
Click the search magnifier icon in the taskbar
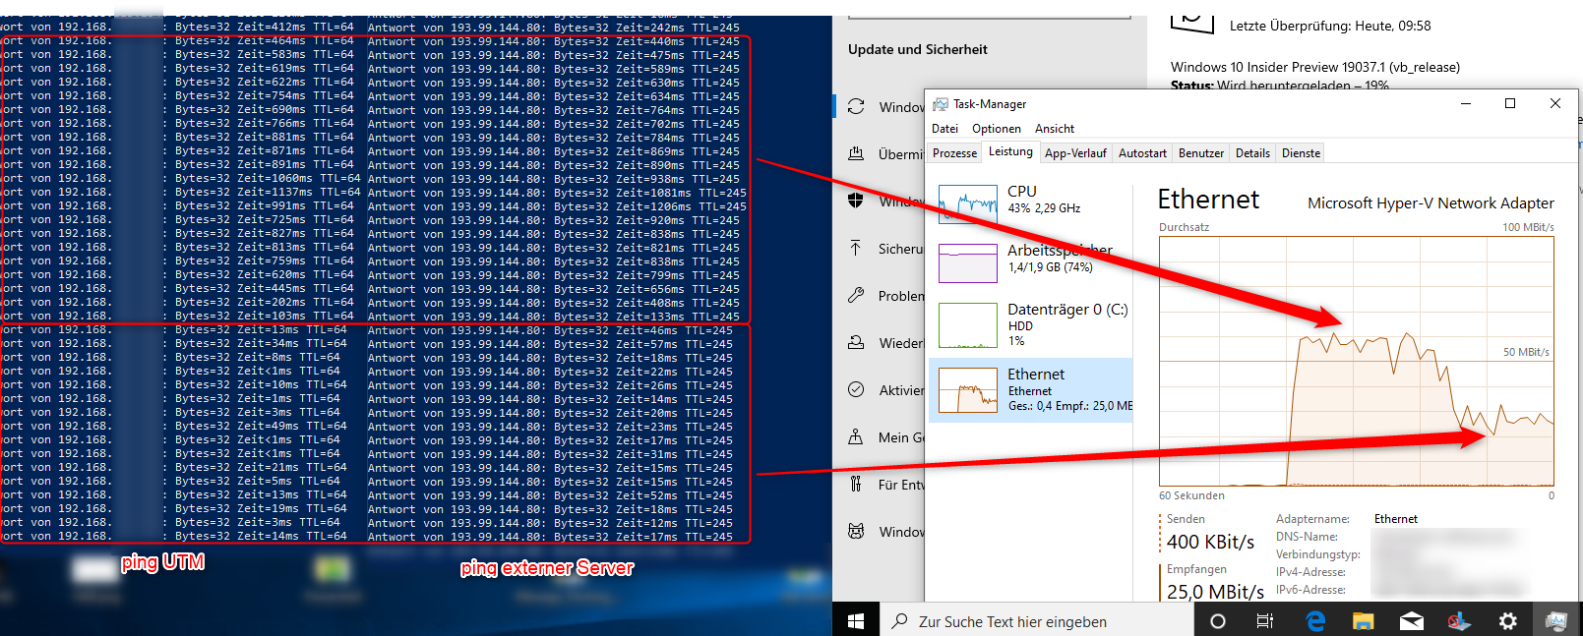click(x=899, y=621)
